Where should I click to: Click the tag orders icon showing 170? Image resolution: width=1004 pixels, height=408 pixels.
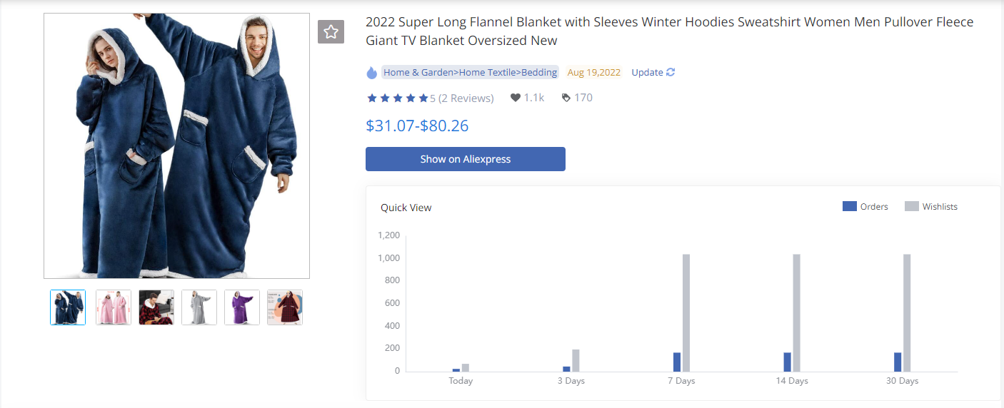point(566,98)
